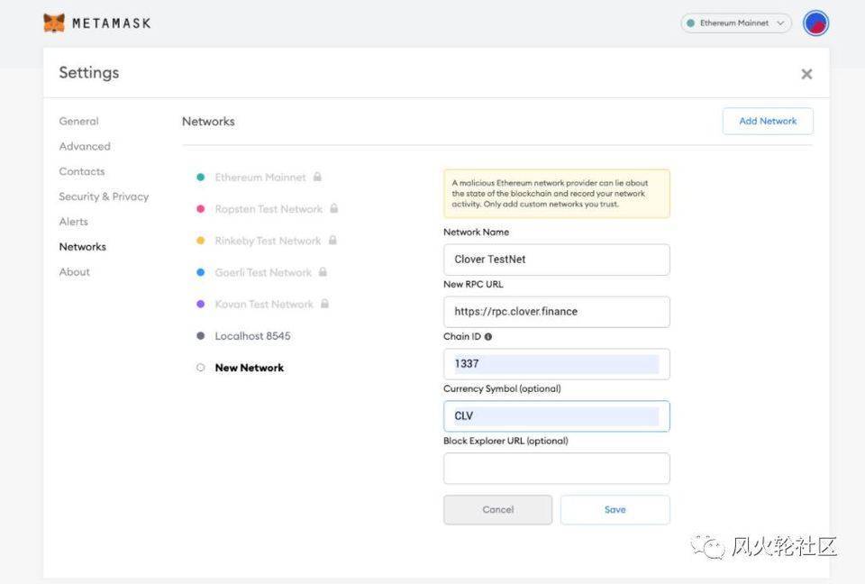The image size is (865, 584).
Task: Click the Network Name label
Action: (476, 232)
